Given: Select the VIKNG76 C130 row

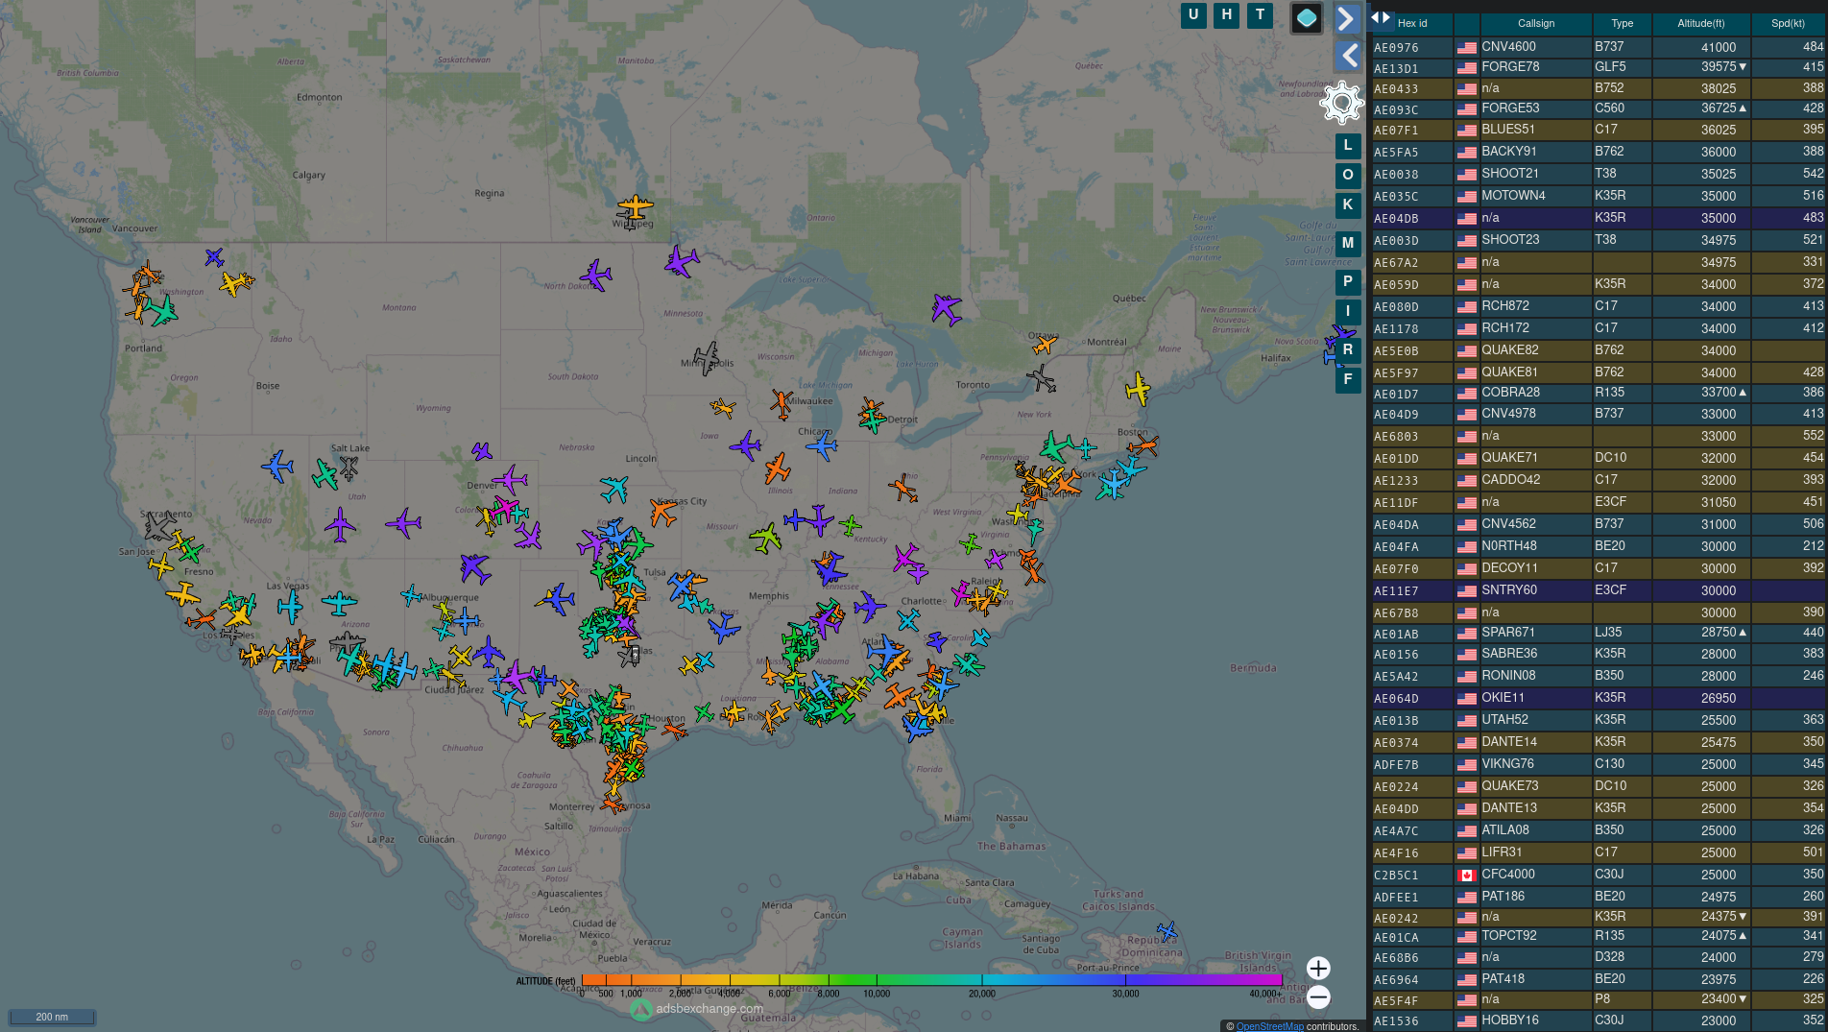Looking at the screenshot, I should pos(1599,764).
